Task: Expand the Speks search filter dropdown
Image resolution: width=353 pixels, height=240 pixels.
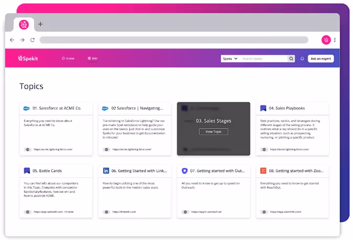Action: click(230, 58)
